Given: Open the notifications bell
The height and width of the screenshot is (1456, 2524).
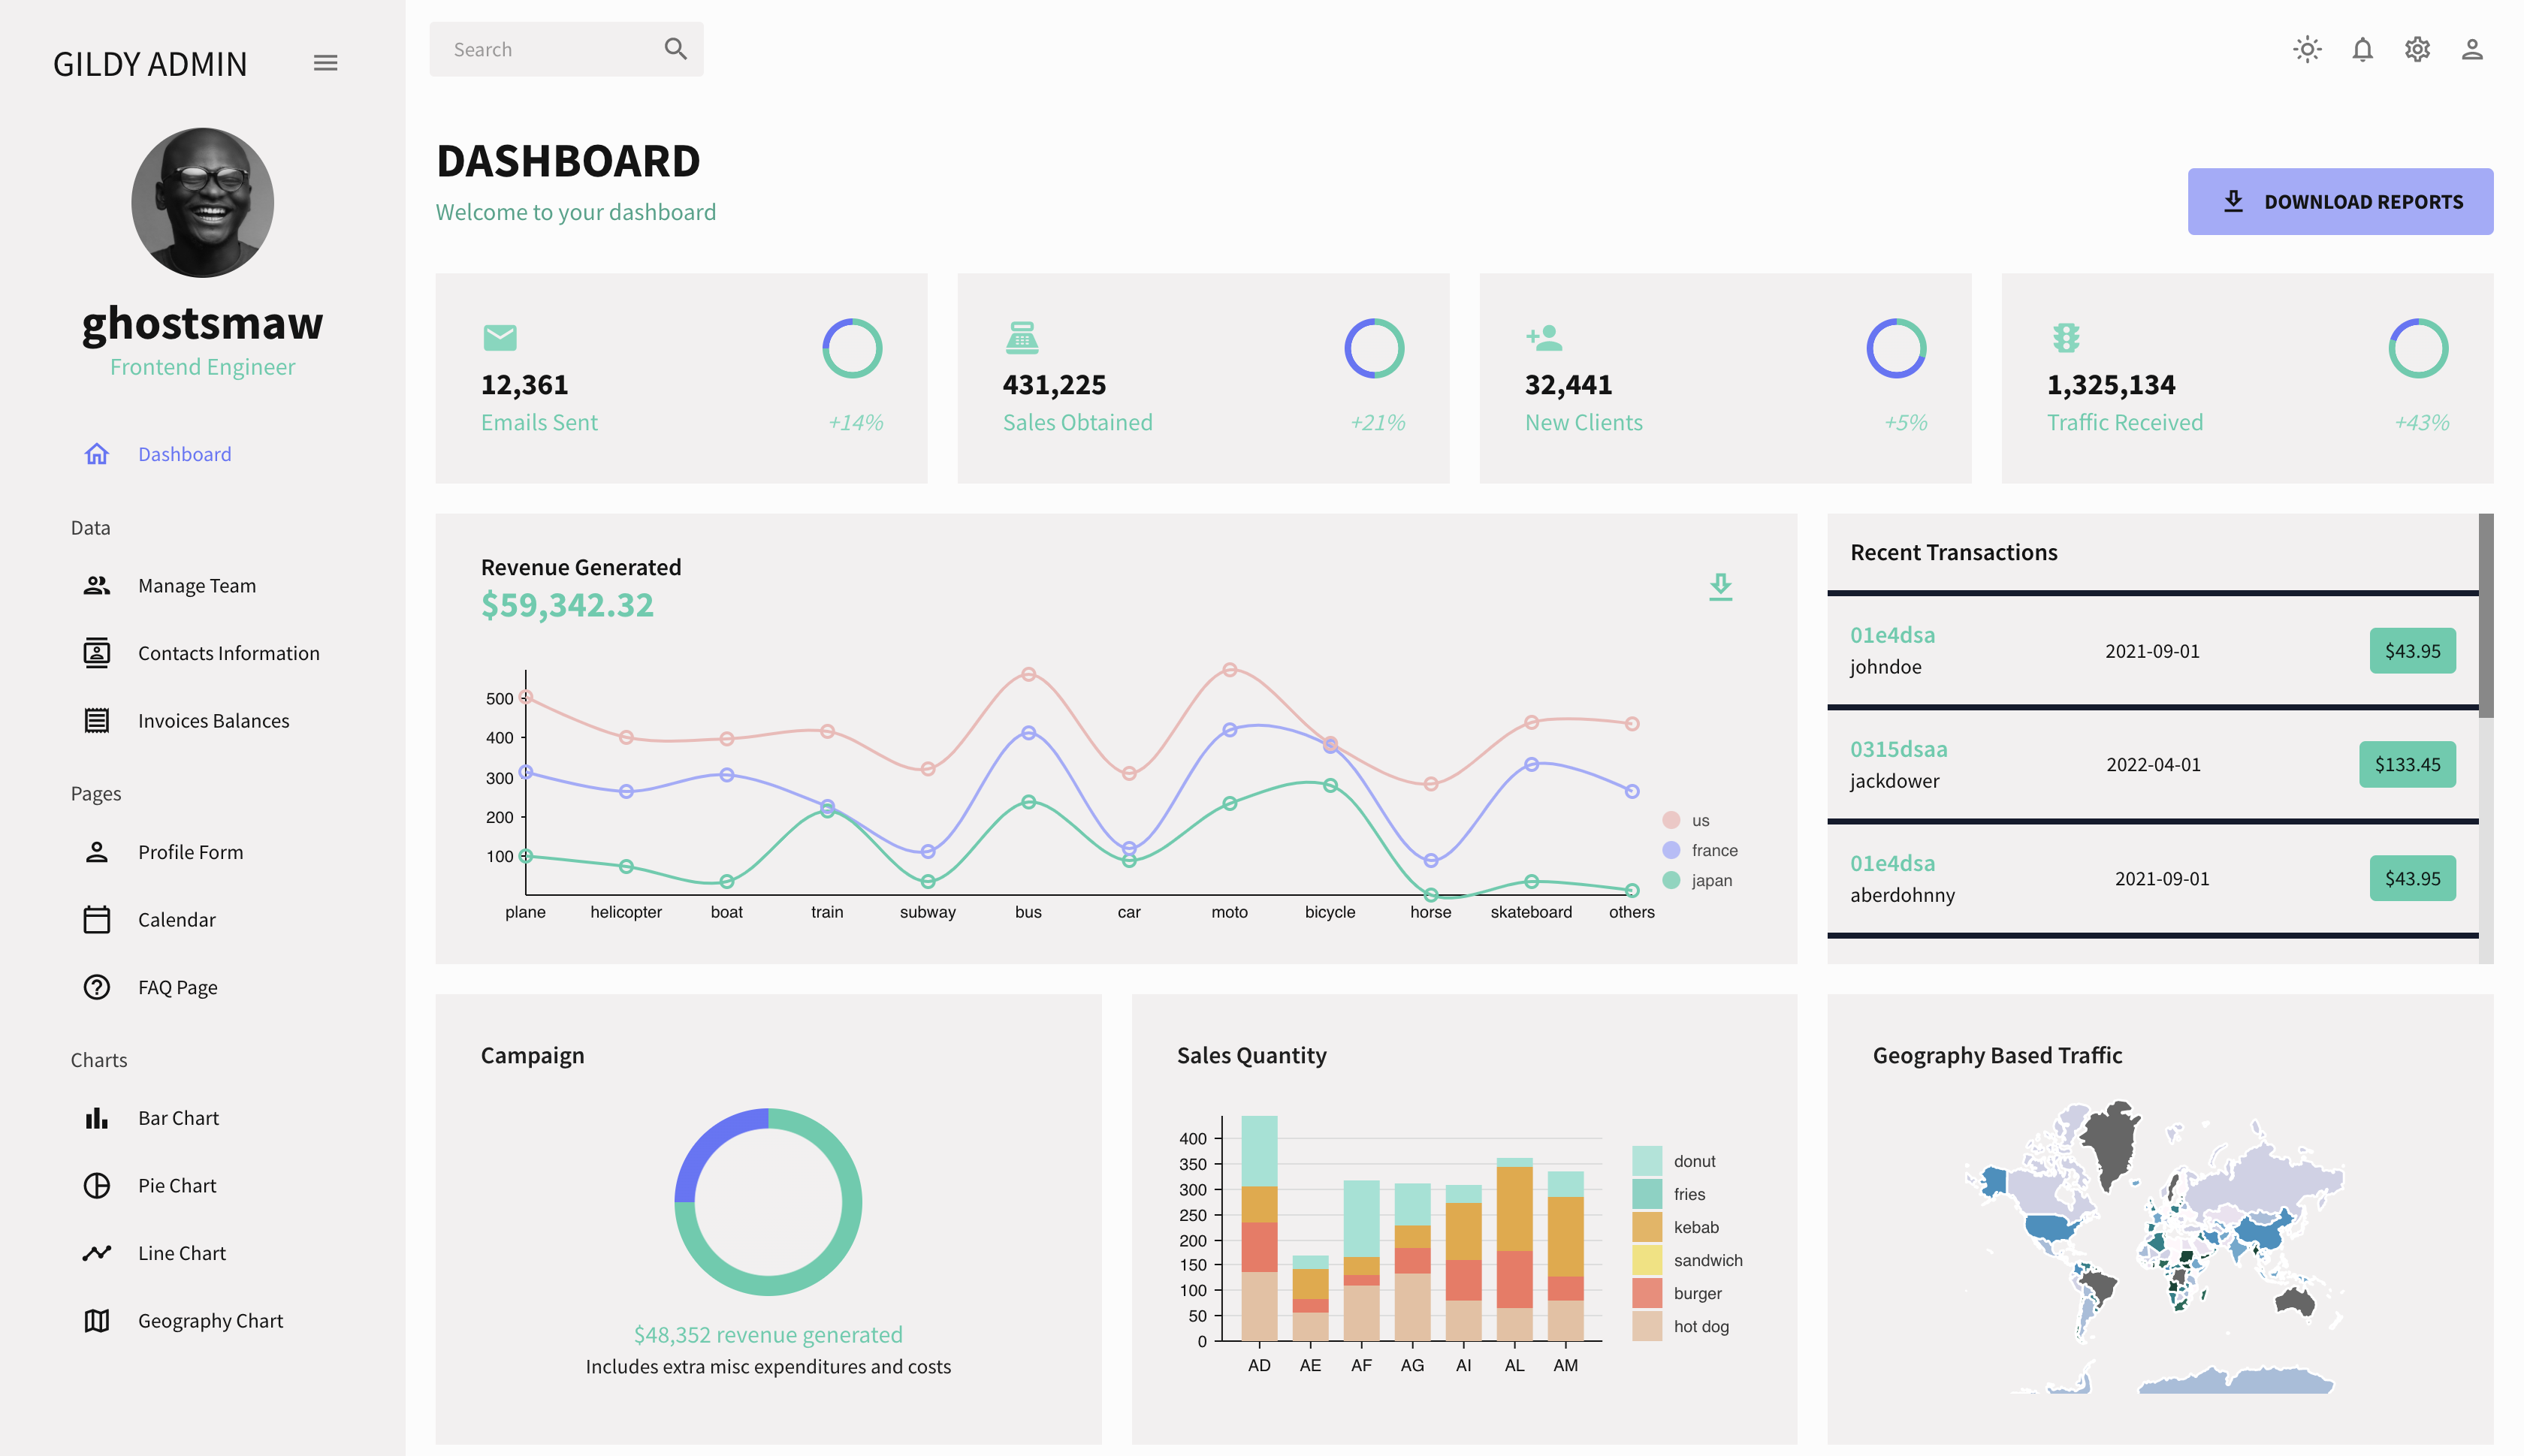Looking at the screenshot, I should (x=2362, y=48).
